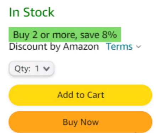
Task: Click the word Stock in availability
Action: (x=39, y=12)
